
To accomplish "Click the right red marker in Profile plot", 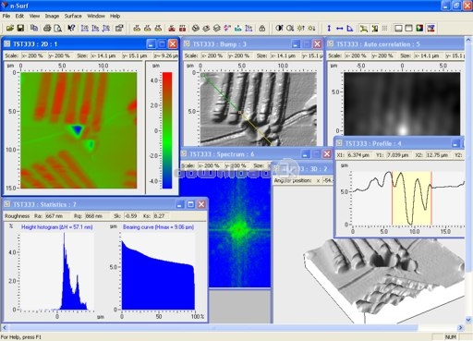I will (431, 198).
